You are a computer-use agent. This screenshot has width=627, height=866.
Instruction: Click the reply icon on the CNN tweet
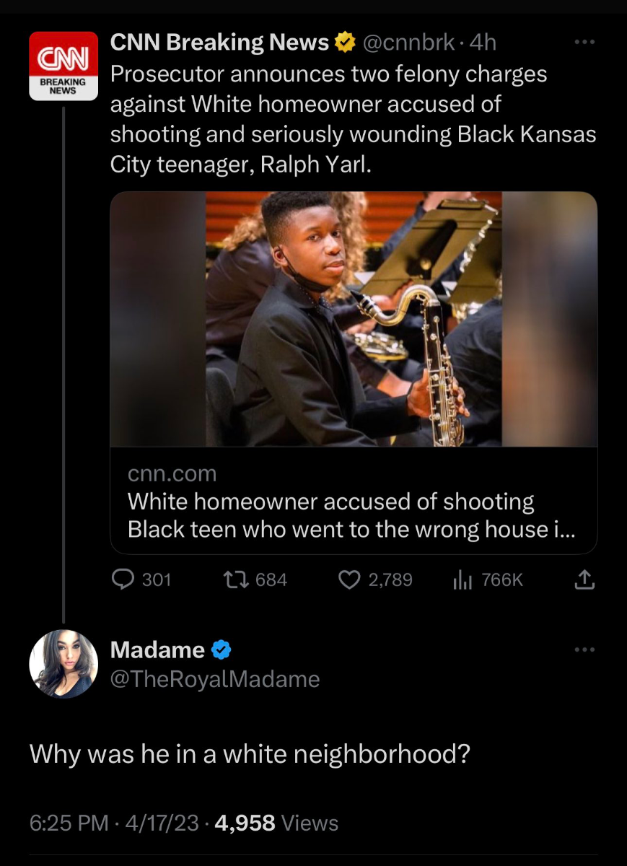(x=125, y=579)
